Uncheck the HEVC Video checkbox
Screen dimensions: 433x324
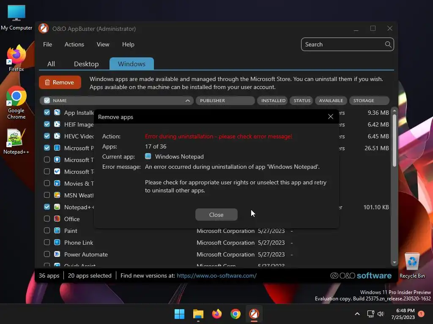pyautogui.click(x=47, y=136)
